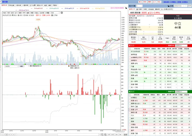The width and height of the screenshot is (192, 136).
Task: Check the 摩根大通 seller row checkbox
Action: pos(129,112)
